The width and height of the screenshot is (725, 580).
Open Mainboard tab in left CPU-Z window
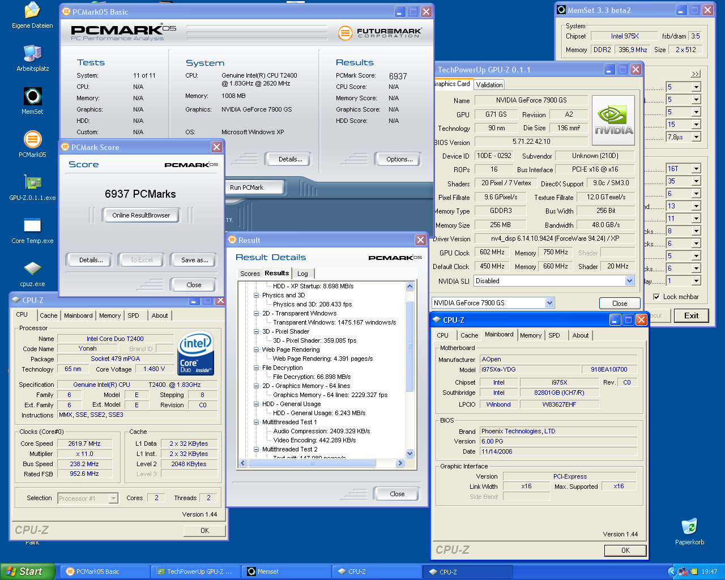(x=78, y=315)
